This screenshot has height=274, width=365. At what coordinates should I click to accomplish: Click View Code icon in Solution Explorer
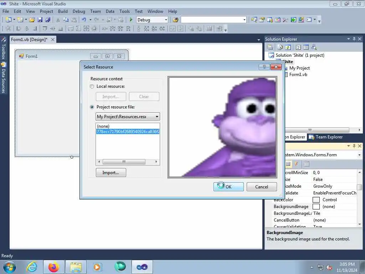click(x=298, y=47)
